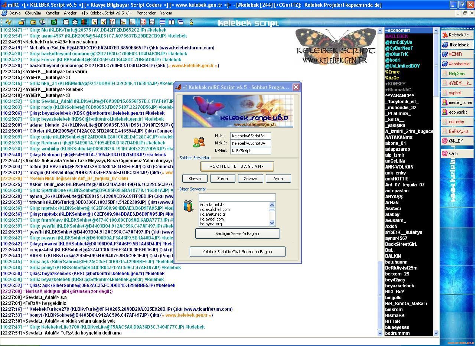
Task: Click the SOHBETE BAGLAN button
Action: click(237, 166)
